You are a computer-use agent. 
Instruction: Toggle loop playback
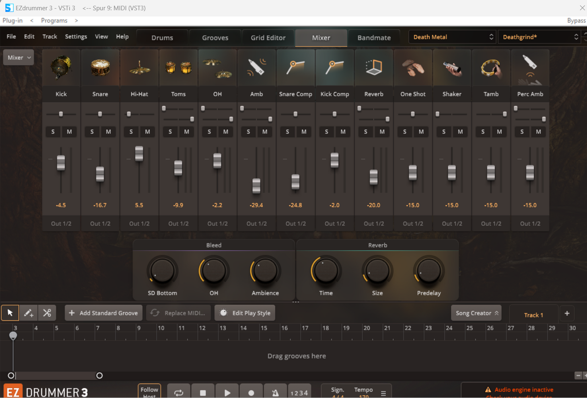coord(178,393)
